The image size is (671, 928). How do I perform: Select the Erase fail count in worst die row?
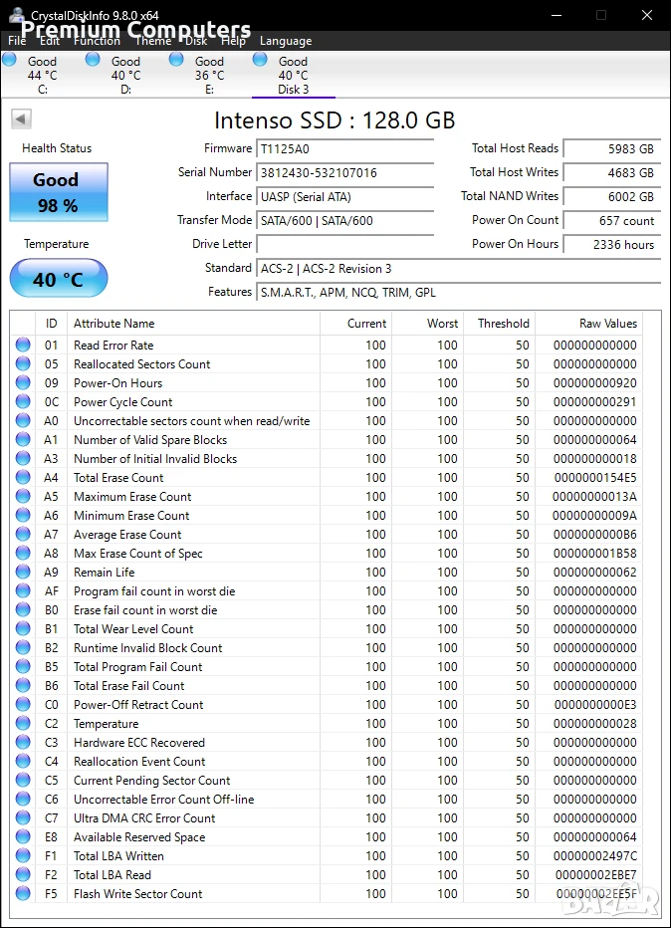(327, 609)
